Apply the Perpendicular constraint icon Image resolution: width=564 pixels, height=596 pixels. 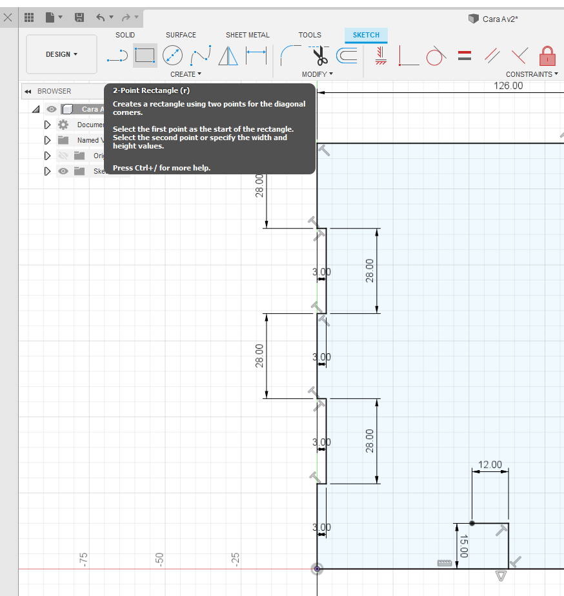[x=519, y=56]
